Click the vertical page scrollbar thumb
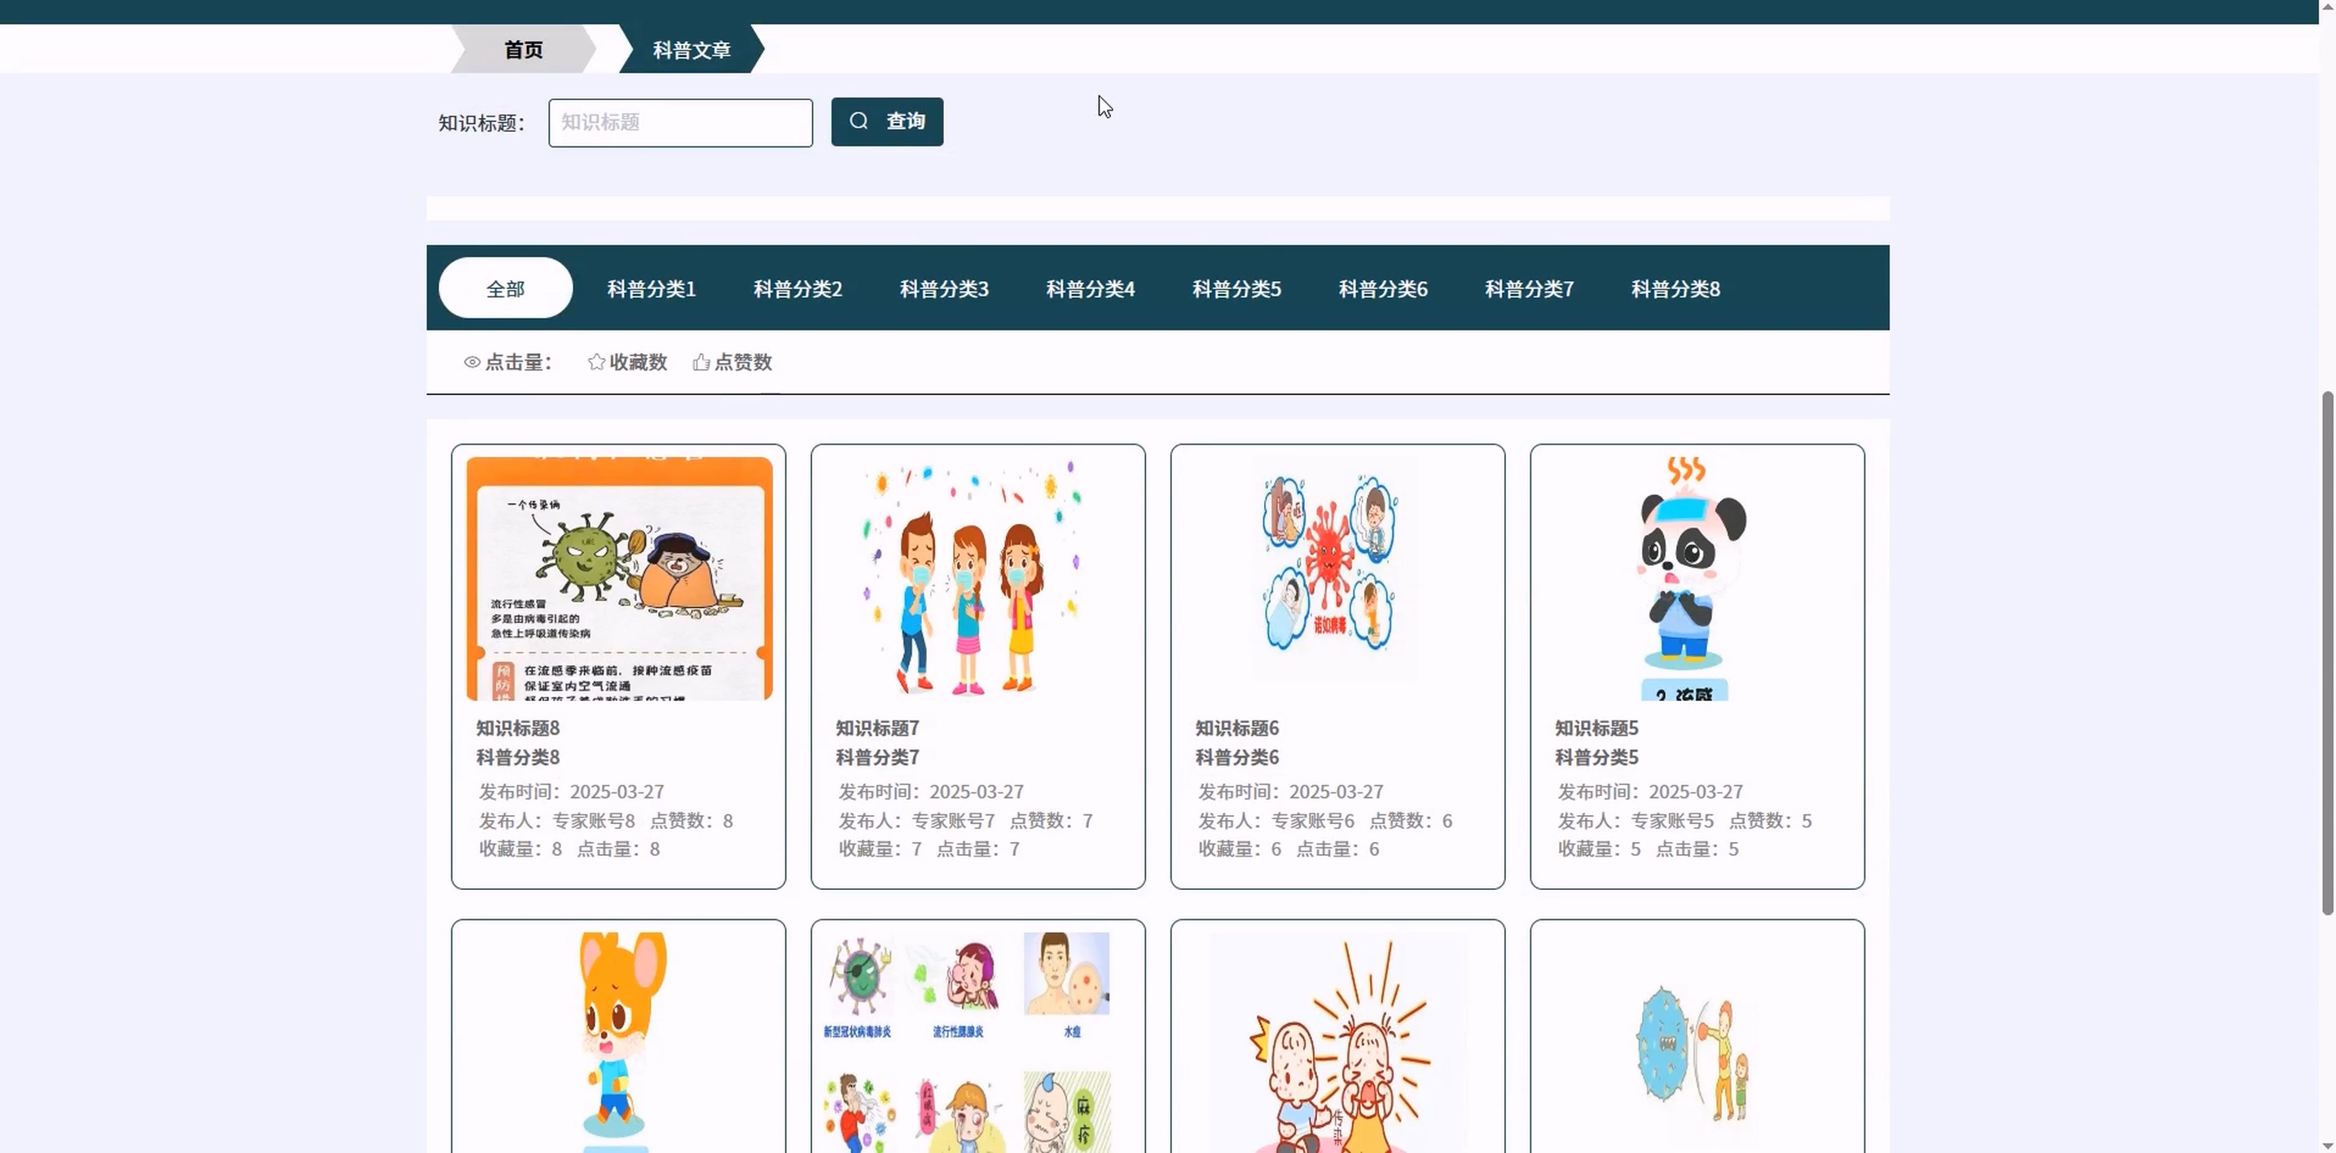Screen dimensions: 2336x1153 coord(2326,653)
